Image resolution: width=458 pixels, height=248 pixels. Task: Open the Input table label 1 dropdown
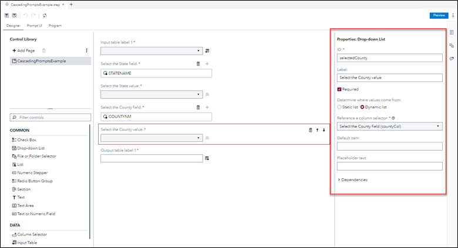coord(151,51)
